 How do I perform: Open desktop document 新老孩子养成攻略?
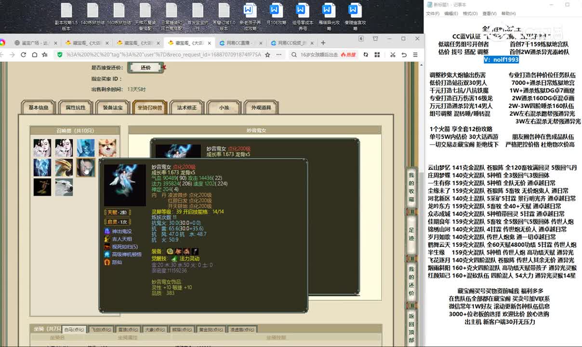click(250, 17)
